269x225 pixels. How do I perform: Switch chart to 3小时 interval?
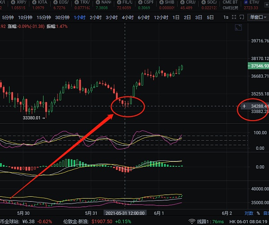(x=112, y=17)
